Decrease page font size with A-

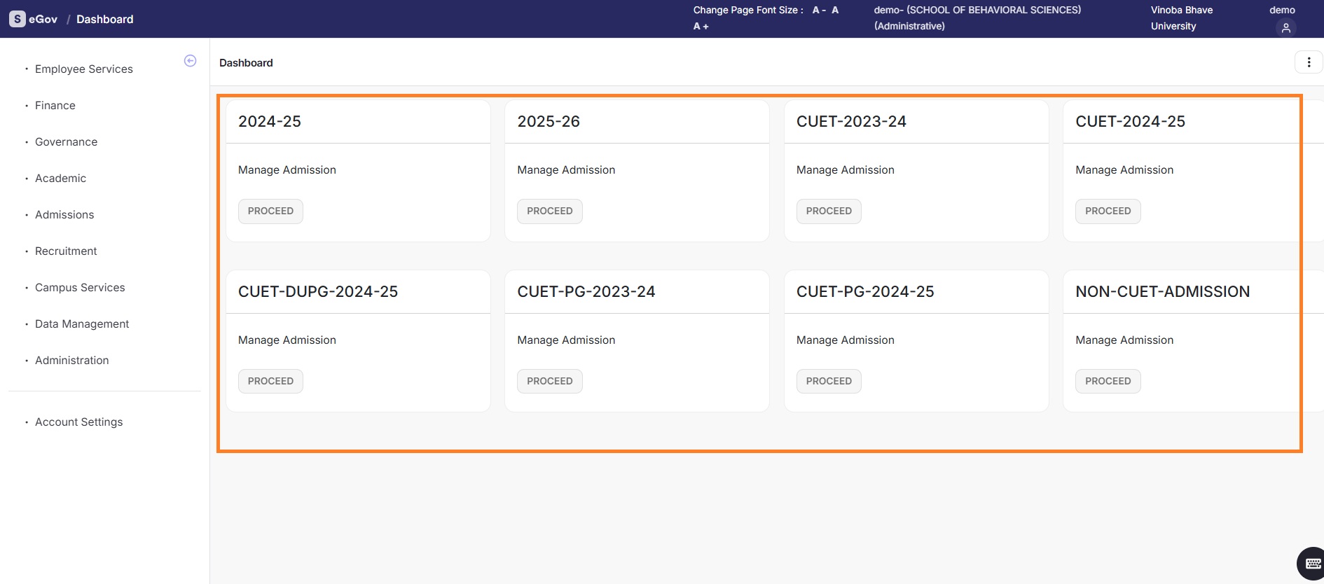point(818,11)
